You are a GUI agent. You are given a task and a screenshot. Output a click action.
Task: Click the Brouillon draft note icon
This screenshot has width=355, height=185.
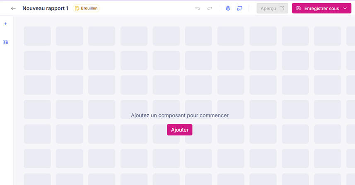pyautogui.click(x=77, y=8)
